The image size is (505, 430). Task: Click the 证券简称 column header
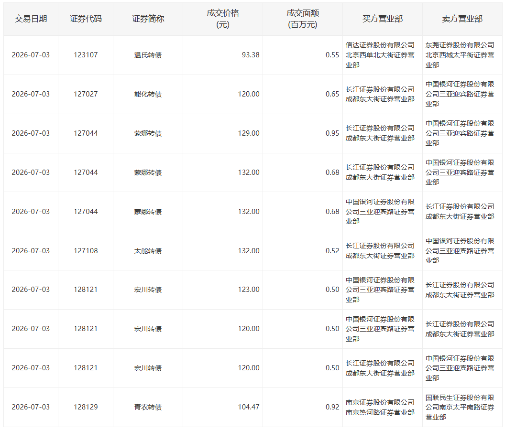148,19
